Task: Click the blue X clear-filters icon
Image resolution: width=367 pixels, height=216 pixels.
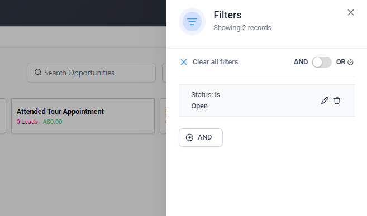Action: point(184,62)
